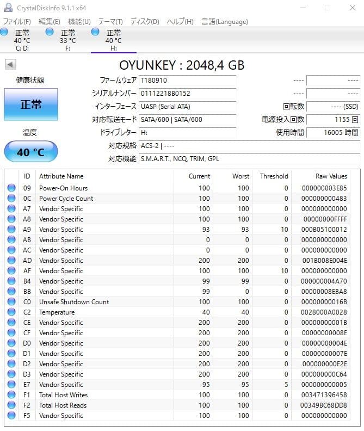
Task: Click the power-on hours value 16005 時間
Action: (334, 133)
